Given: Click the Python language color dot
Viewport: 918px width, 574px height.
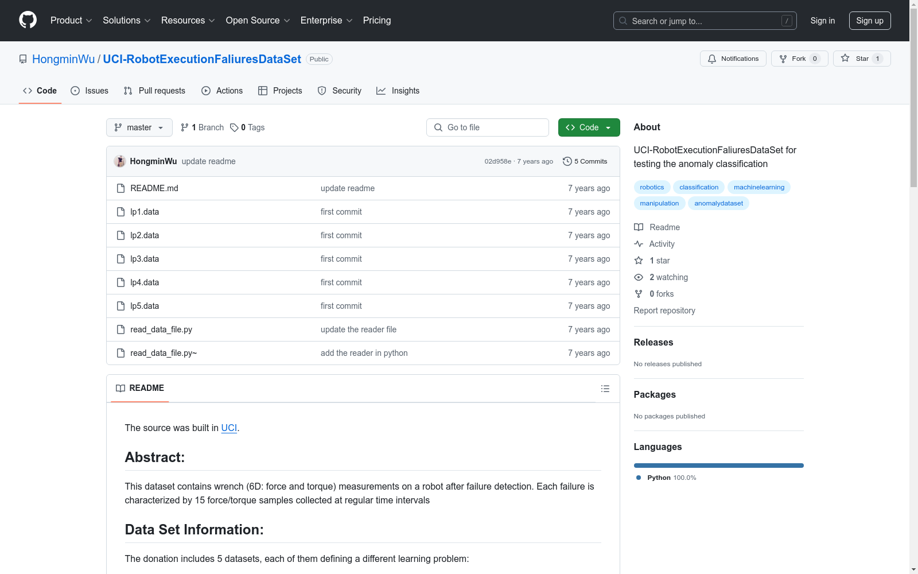Looking at the screenshot, I should [x=639, y=478].
